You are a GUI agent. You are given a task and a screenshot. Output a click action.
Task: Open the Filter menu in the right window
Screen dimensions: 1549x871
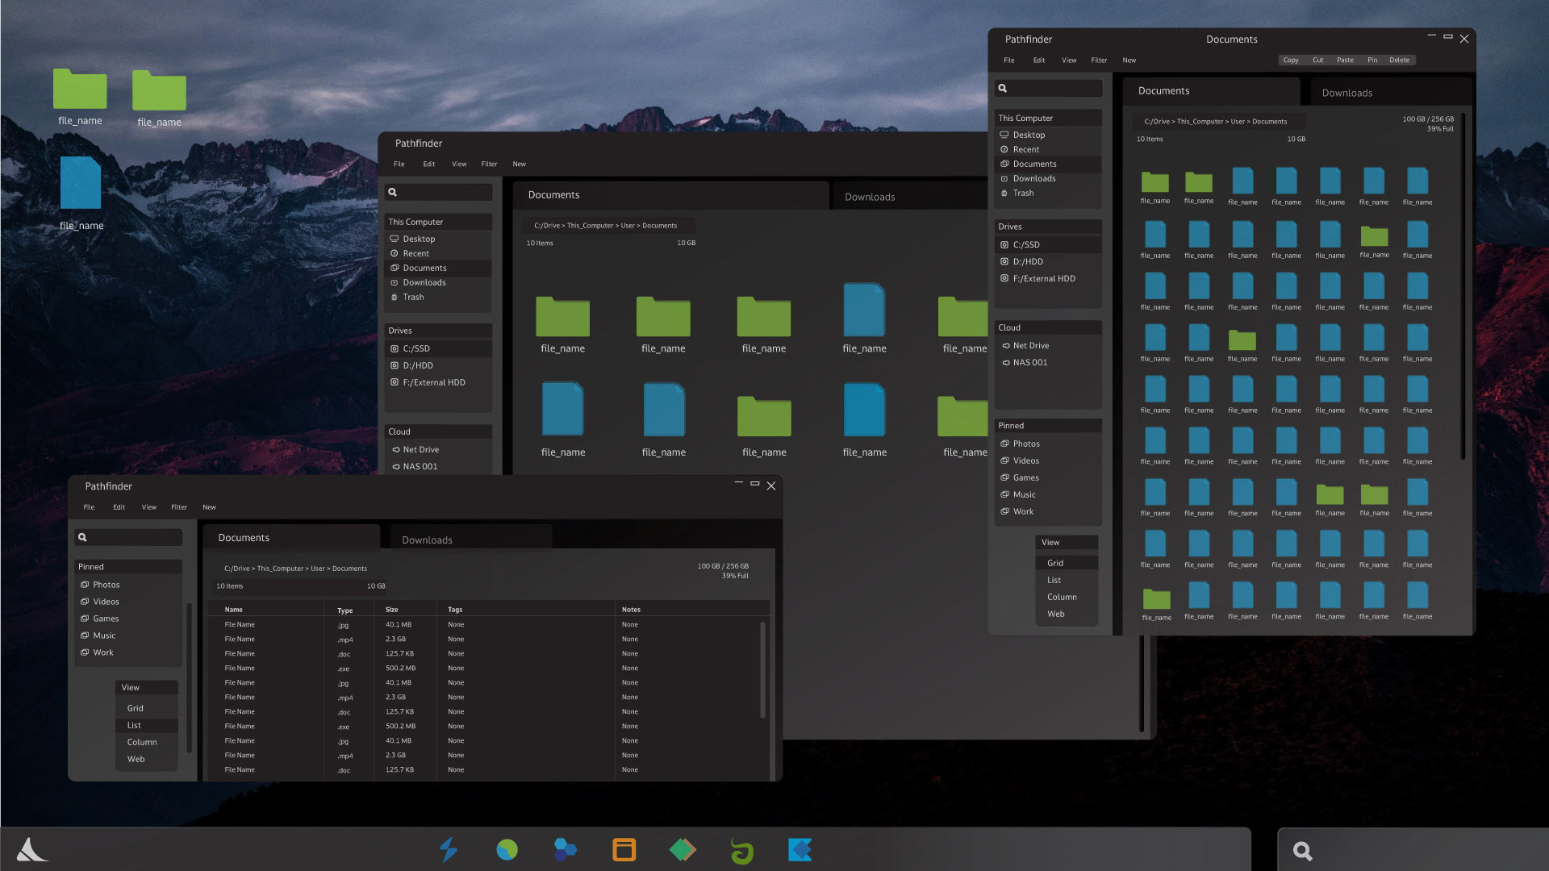coord(1099,60)
